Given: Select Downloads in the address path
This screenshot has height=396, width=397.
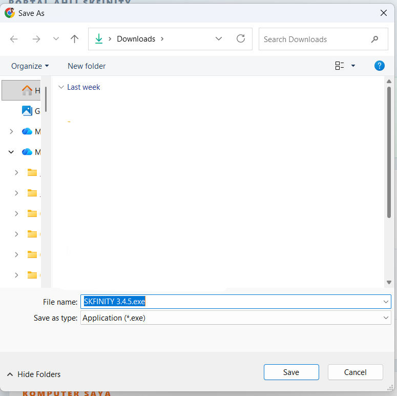Looking at the screenshot, I should pos(136,39).
